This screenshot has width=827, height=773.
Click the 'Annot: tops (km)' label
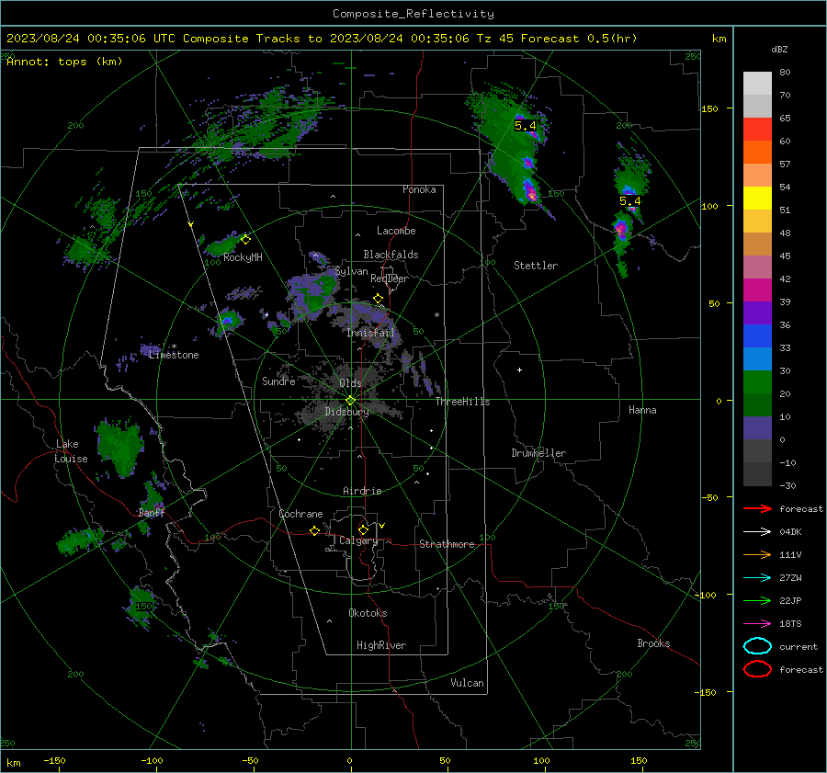tap(64, 62)
